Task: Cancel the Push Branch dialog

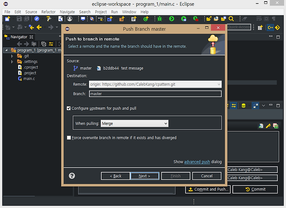Action: [207, 176]
